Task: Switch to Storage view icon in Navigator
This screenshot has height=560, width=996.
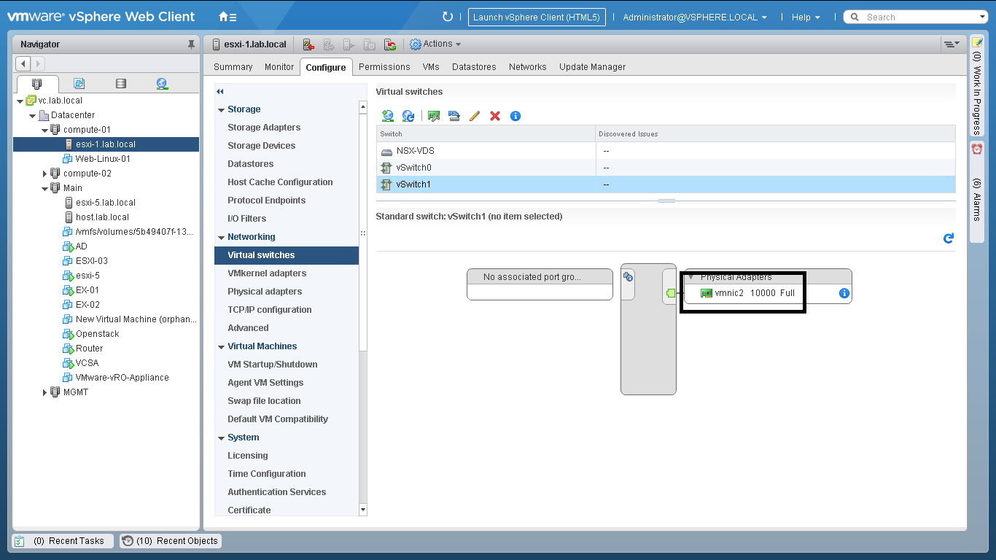Action: point(121,84)
